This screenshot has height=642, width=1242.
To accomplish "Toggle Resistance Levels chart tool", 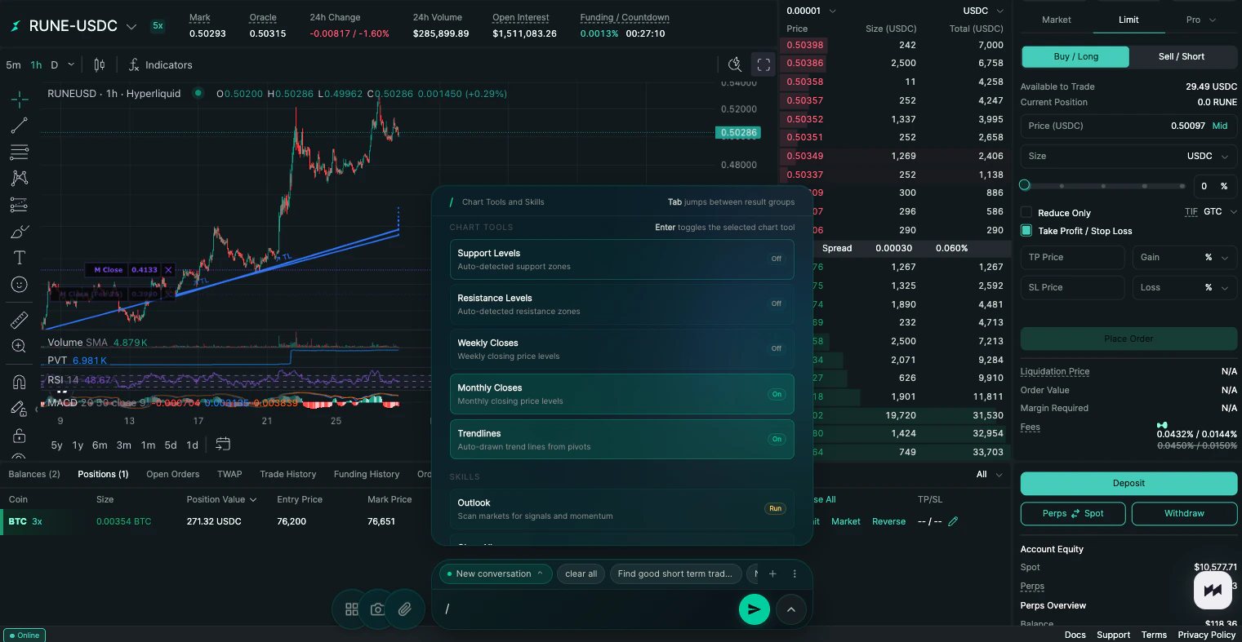I will tap(621, 304).
